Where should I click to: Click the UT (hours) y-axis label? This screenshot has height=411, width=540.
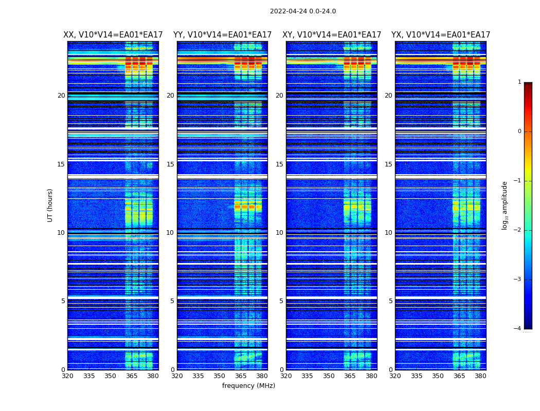[50, 205]
